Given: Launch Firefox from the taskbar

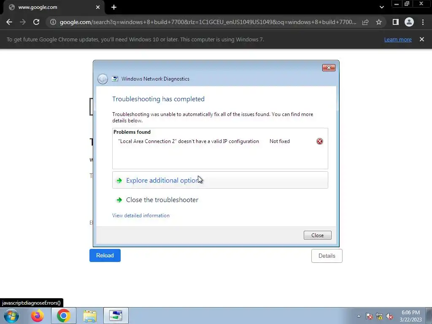Looking at the screenshot, I should pos(38,316).
